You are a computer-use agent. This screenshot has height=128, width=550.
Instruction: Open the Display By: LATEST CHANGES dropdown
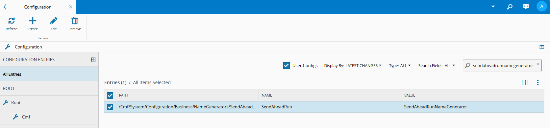[353, 65]
